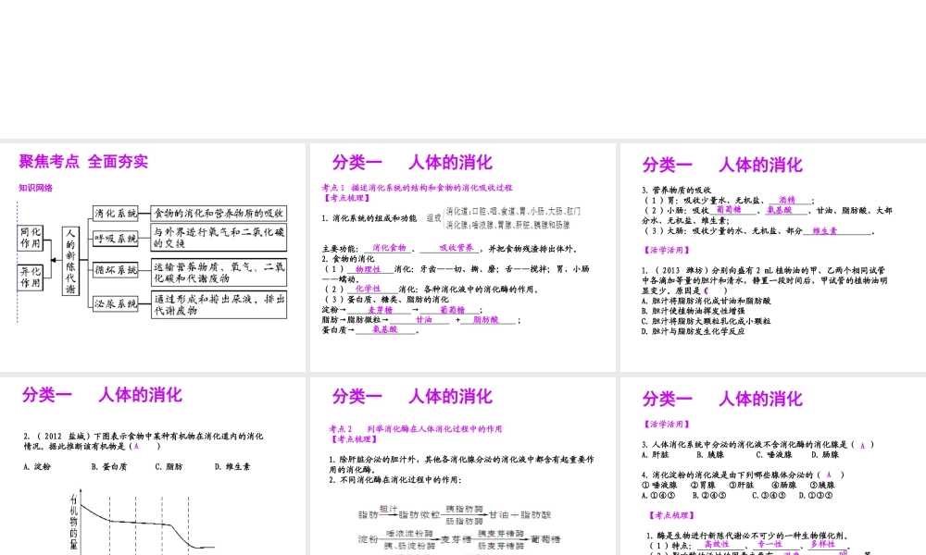Choose option C. 唾液腺

tap(773, 455)
